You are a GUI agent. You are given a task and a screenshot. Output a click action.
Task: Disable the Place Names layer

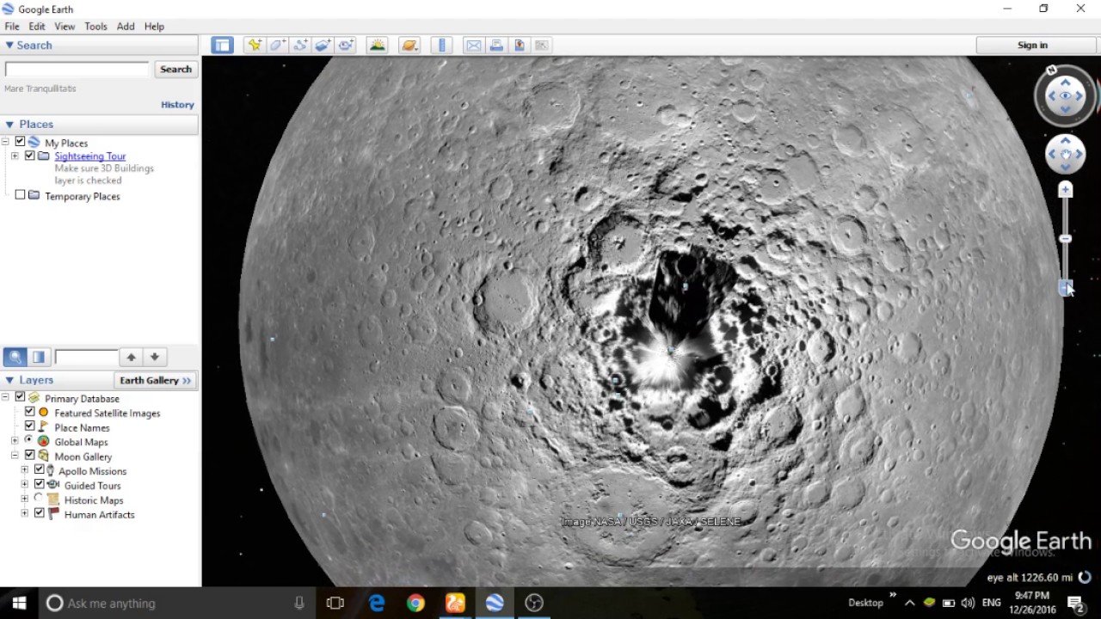pos(29,427)
